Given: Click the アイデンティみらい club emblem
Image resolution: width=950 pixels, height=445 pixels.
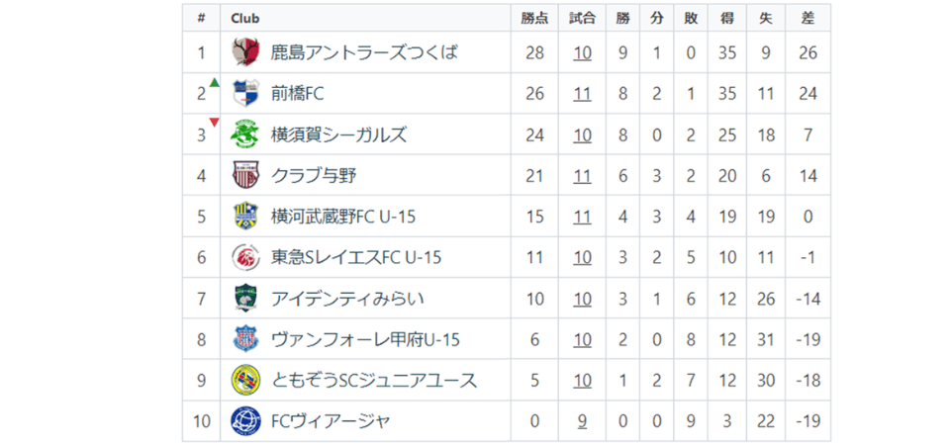Looking at the screenshot, I should pyautogui.click(x=245, y=299).
